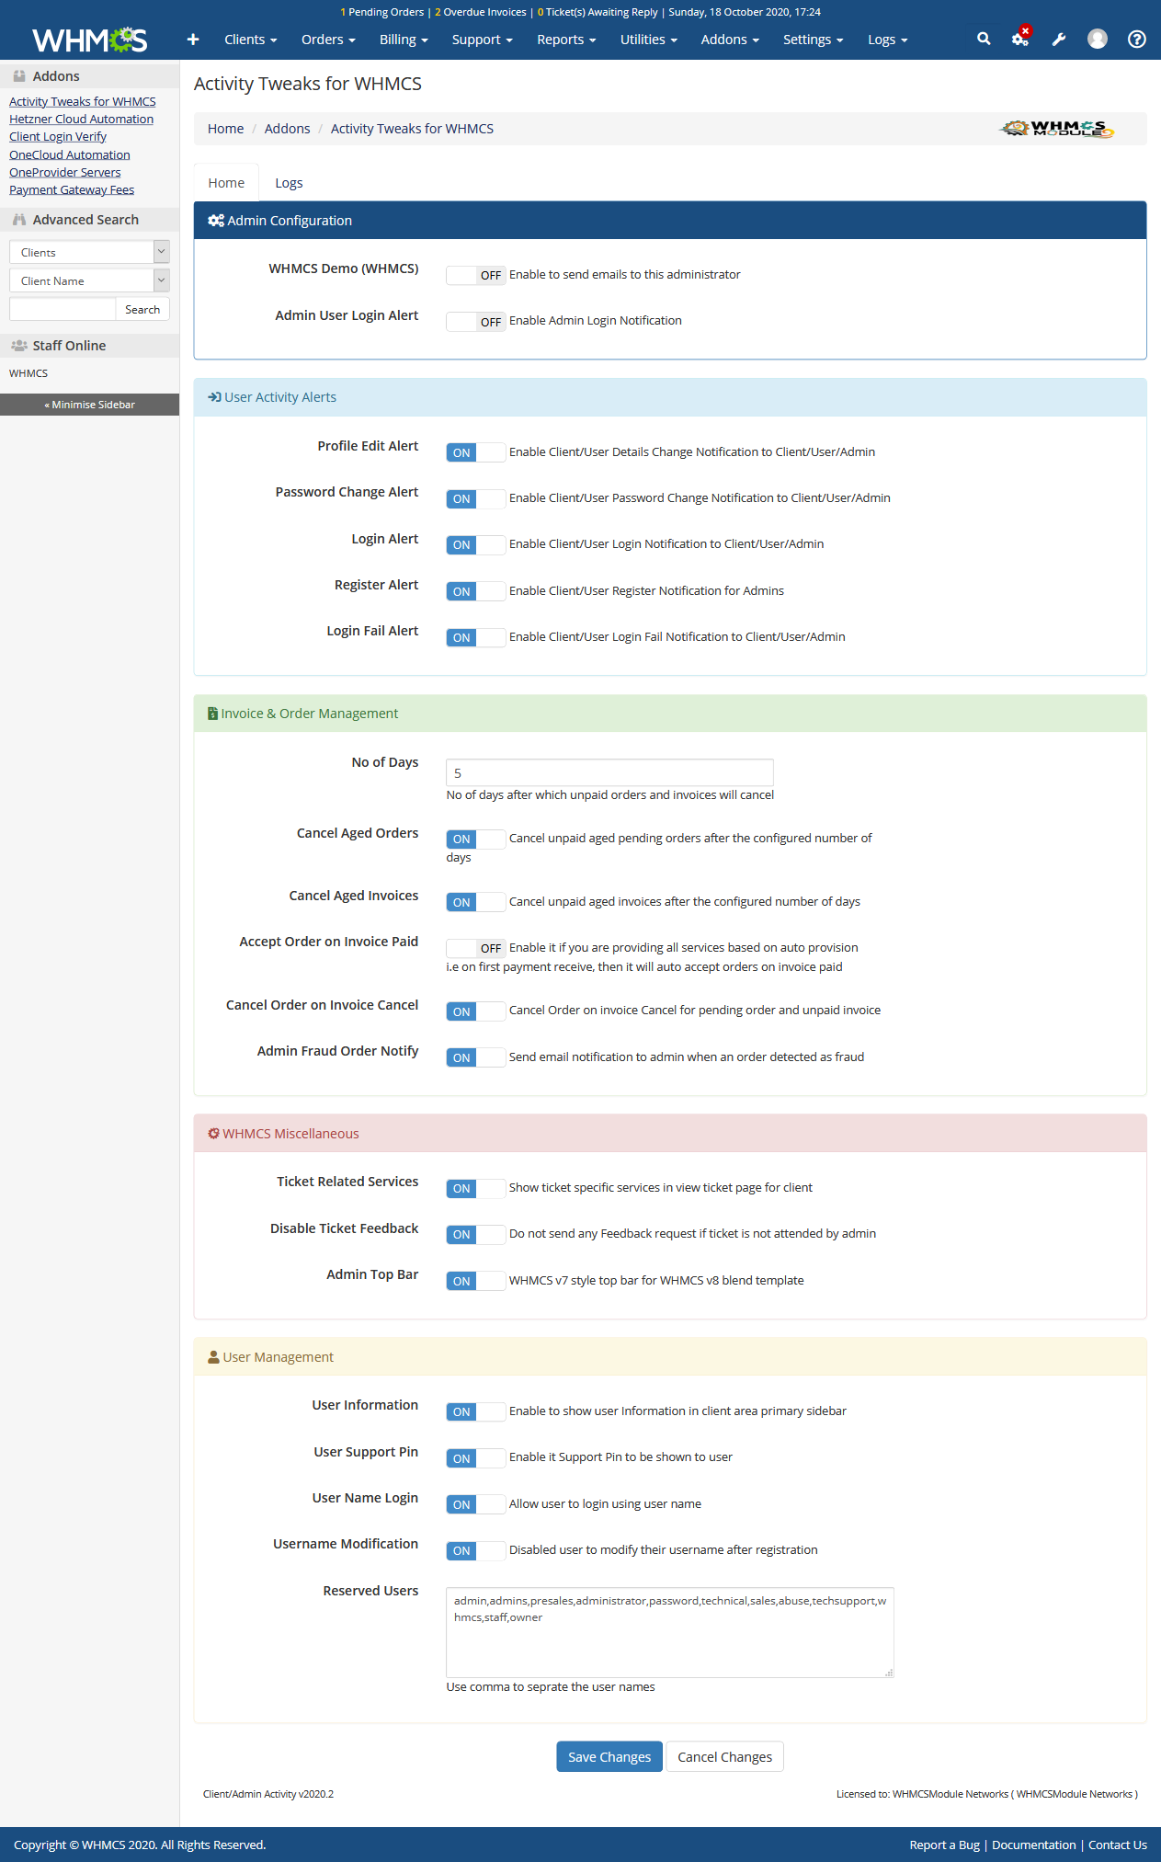This screenshot has height=1862, width=1161.
Task: Click the plus quick-add icon
Action: point(193,40)
